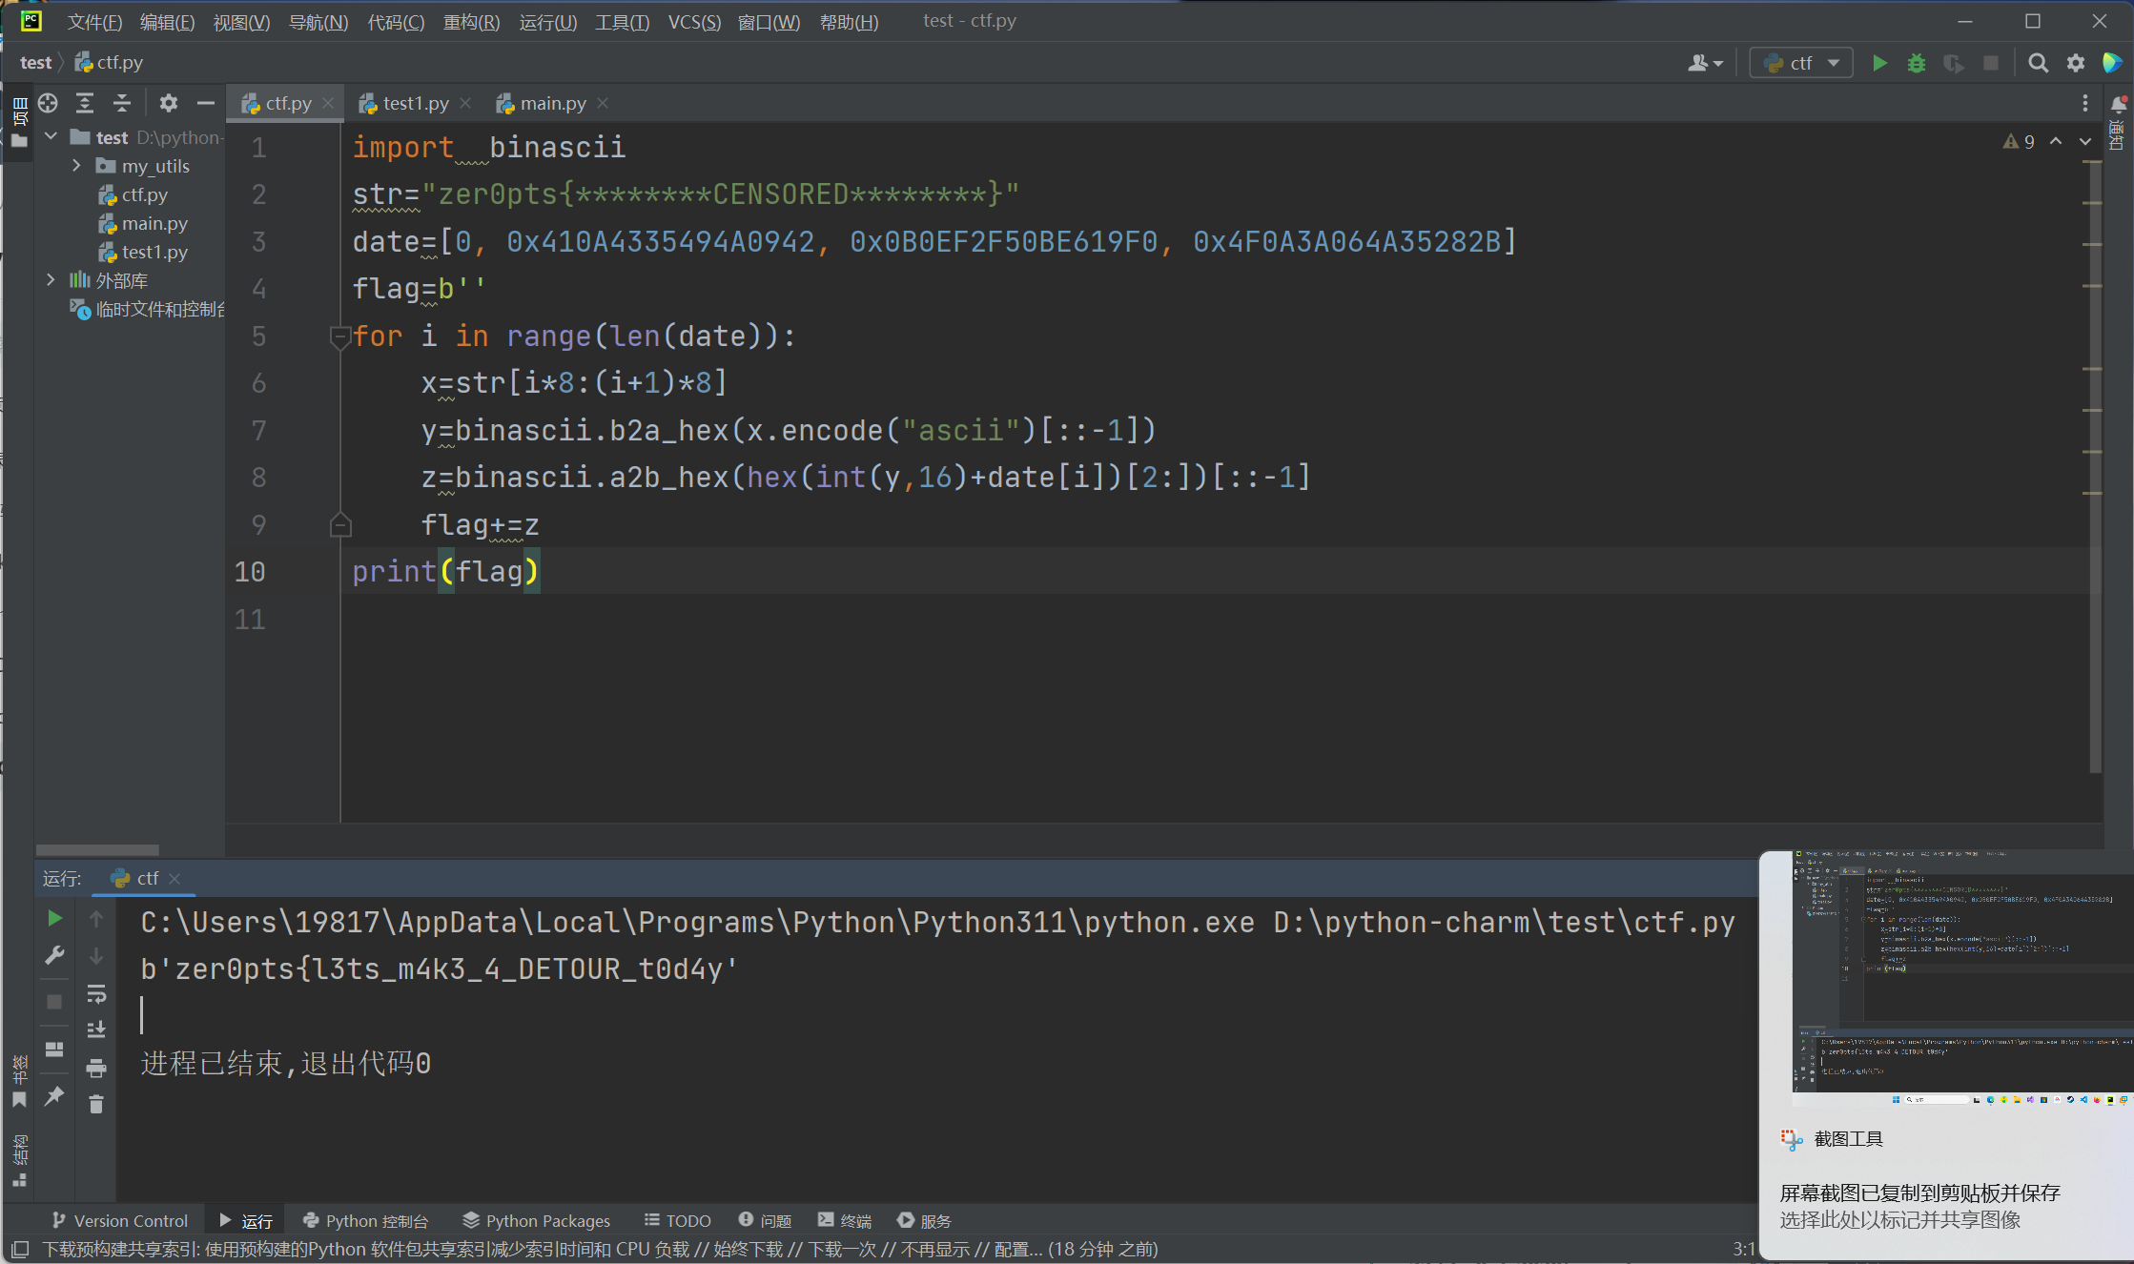Run the ctf configuration with green play button
This screenshot has height=1264, width=2134.
(1879, 63)
